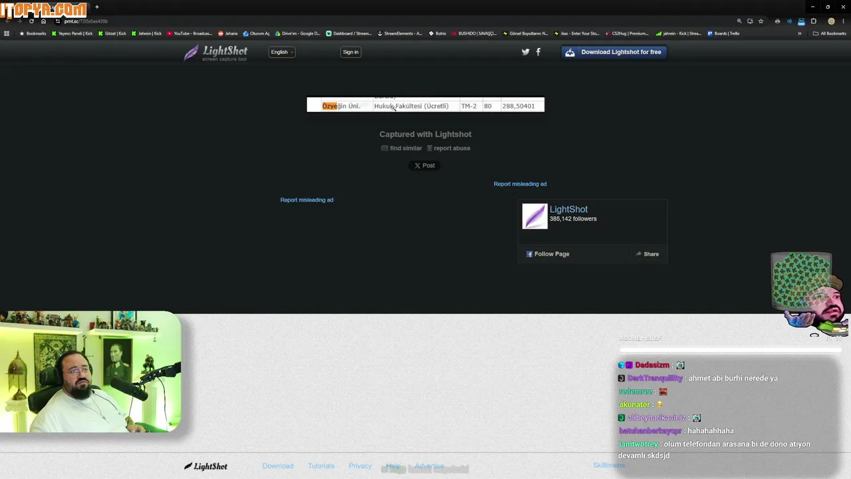The image size is (851, 479).
Task: Open the Jahrein | Kick bookmark
Action: point(147,33)
